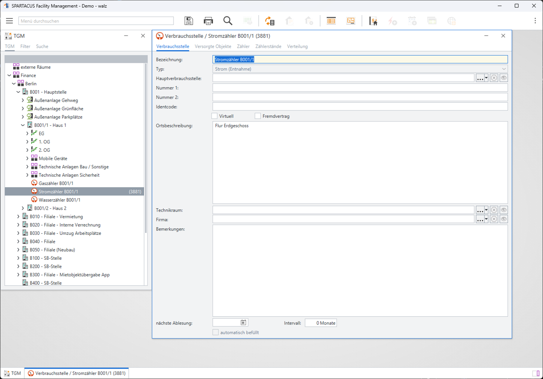
Task: Click the greyed lightning plus icon
Action: click(x=392, y=21)
